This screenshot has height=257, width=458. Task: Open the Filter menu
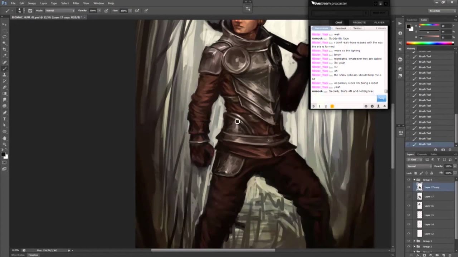[x=76, y=3]
